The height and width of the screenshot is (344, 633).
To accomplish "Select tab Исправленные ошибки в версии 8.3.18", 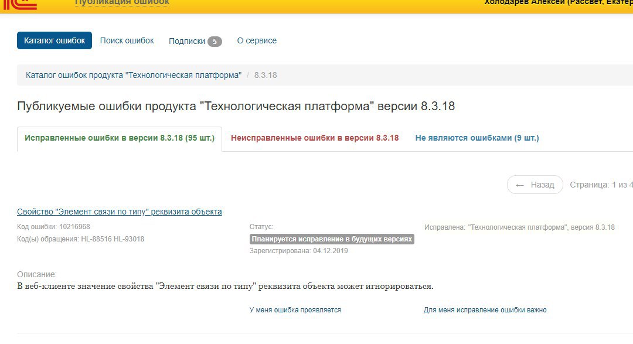I will pos(120,138).
